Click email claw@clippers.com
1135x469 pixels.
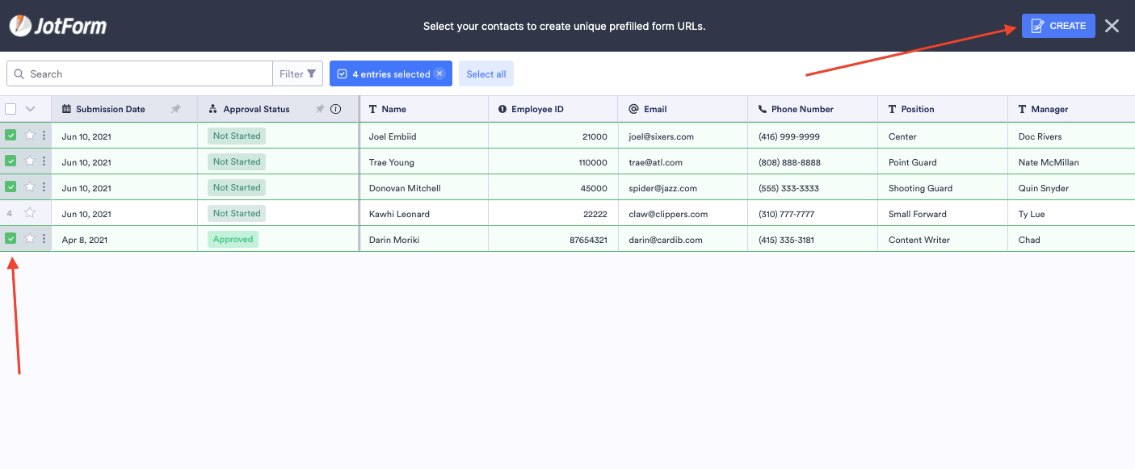tap(668, 214)
